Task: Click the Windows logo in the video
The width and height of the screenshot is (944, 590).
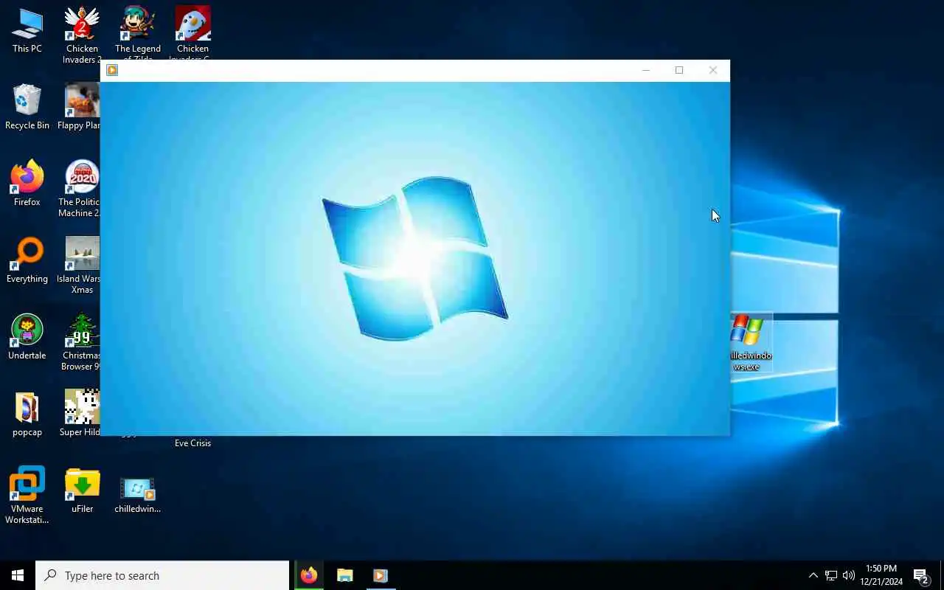Action: [415, 258]
